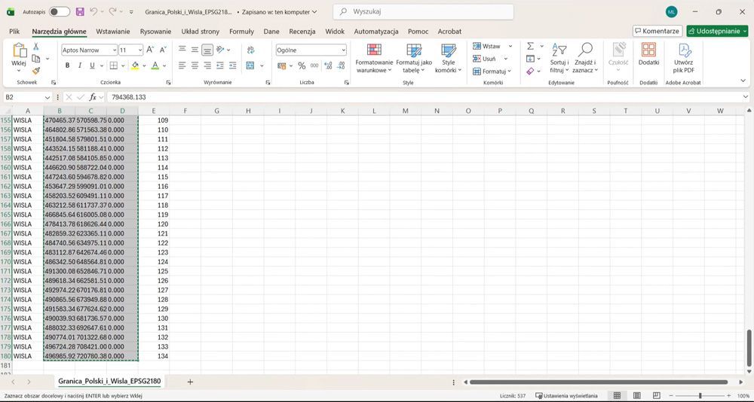Decrease font size icon

point(163,50)
